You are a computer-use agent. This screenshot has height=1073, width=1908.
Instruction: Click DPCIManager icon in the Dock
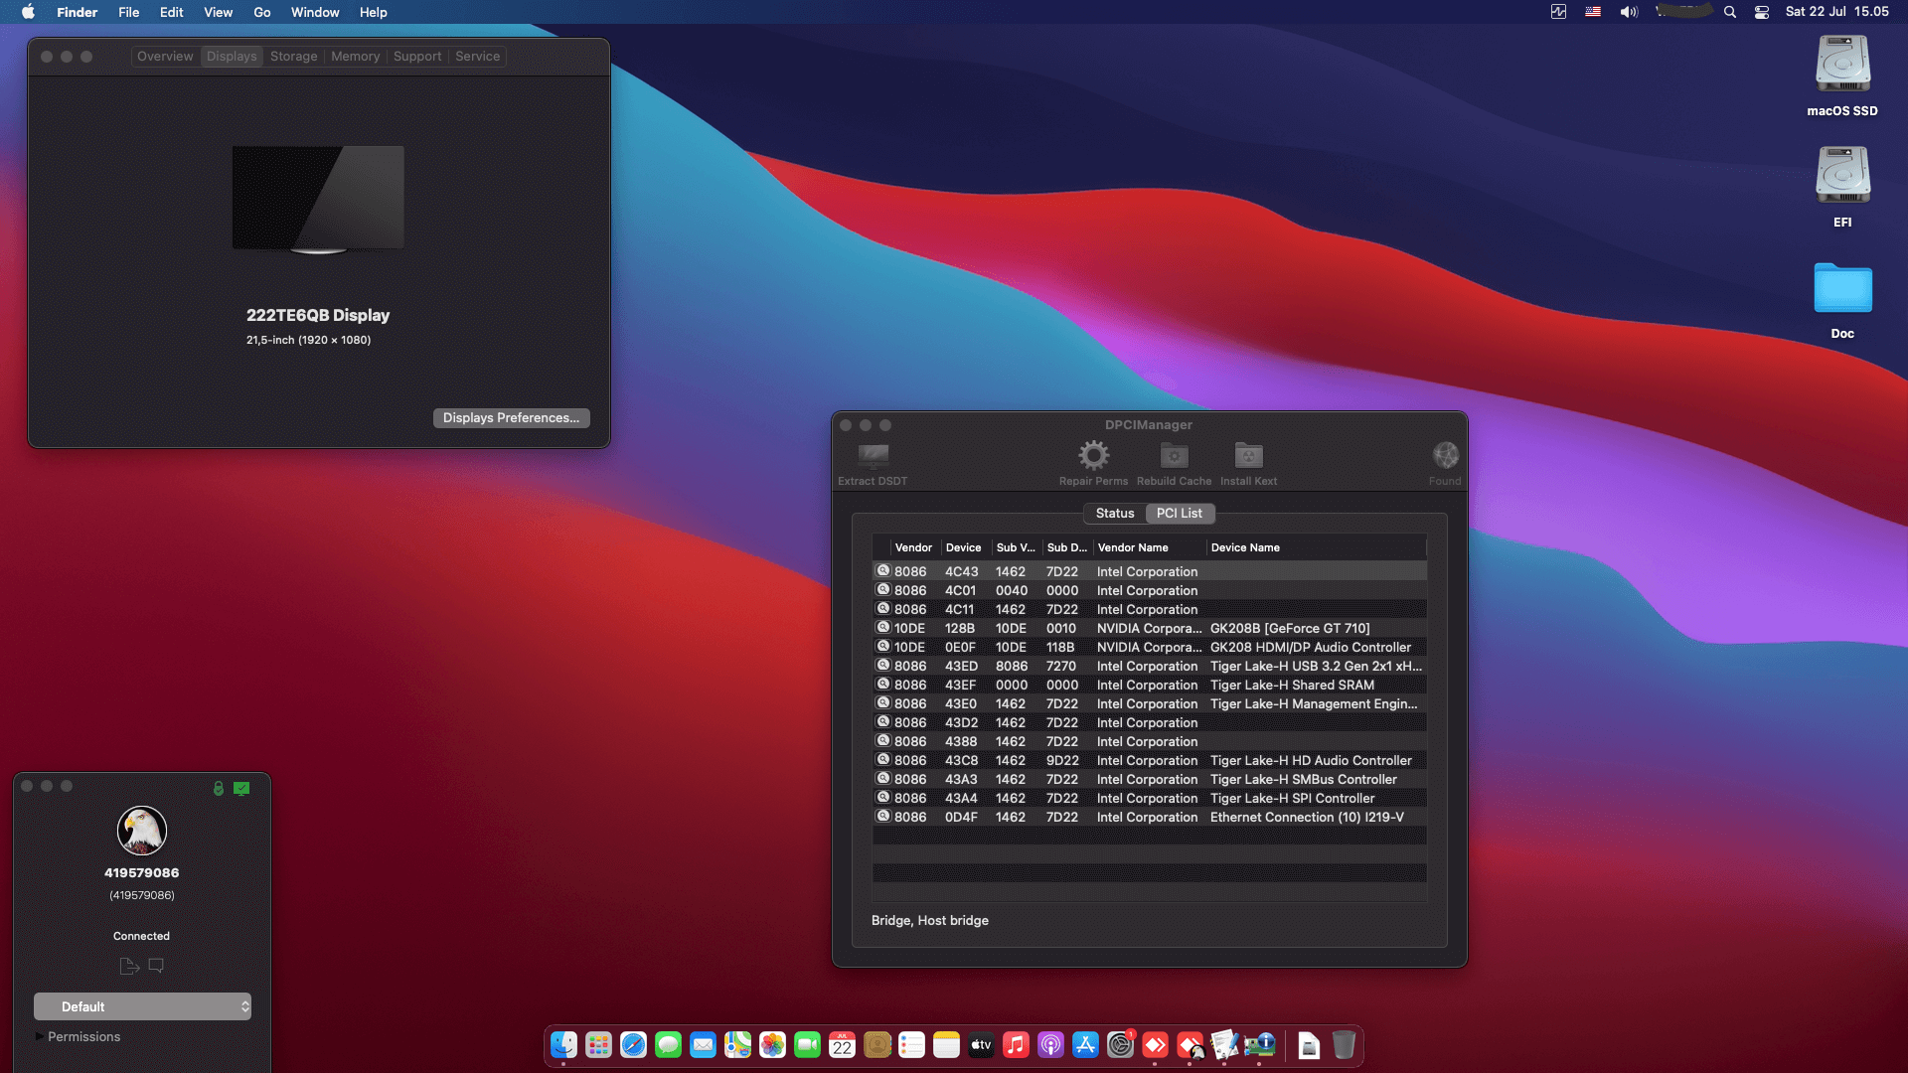[x=1259, y=1045]
